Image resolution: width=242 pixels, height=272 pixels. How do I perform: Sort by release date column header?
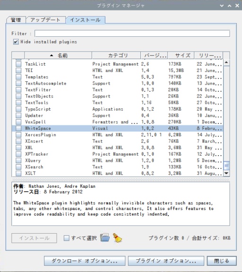click(208, 55)
